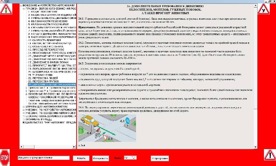The height and width of the screenshot is (166, 276).
Task: Select chapter 7. ПРИМЕНЕНИЕ АВАРИЙНОЙ СИГНАЛИЗАЦИИ
Action: coord(52,31)
